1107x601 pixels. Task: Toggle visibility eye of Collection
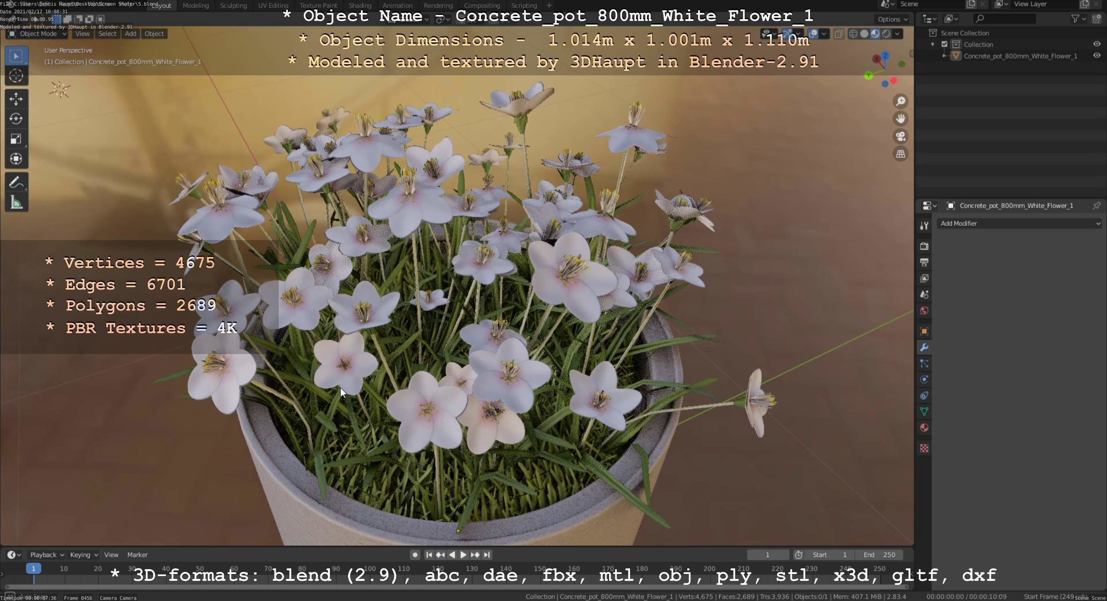1097,44
